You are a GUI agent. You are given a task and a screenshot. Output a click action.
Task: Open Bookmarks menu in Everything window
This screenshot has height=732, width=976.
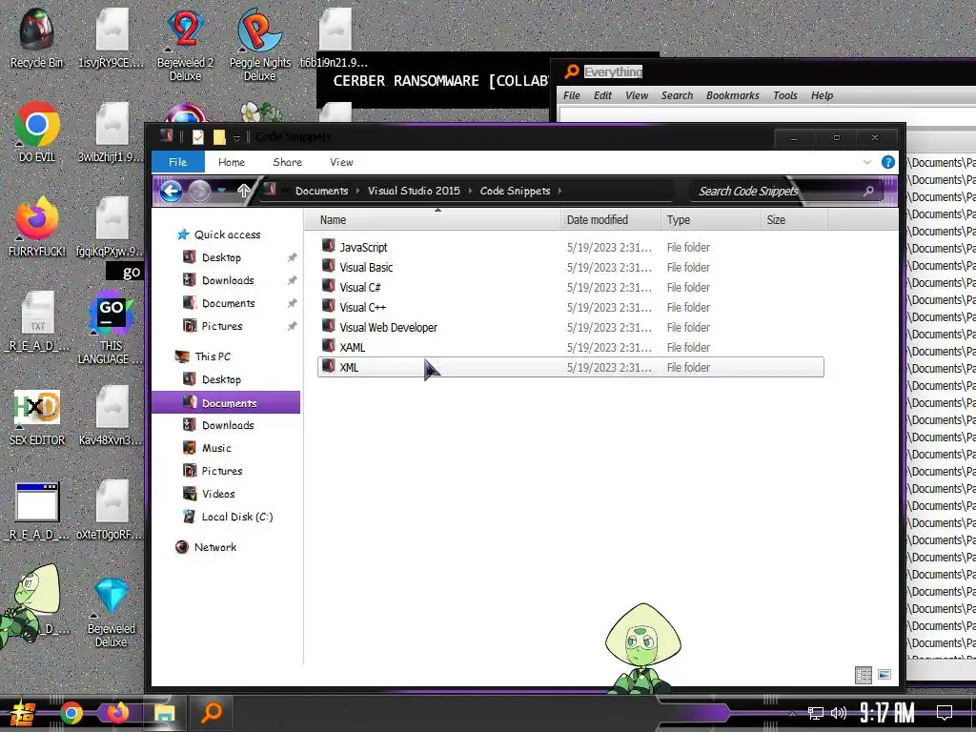tap(733, 95)
